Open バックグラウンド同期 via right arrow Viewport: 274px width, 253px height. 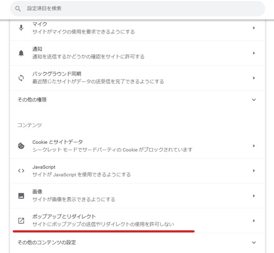[254, 78]
